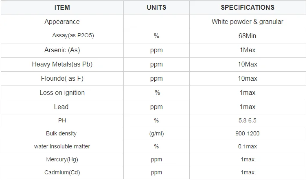Click the 'White powder & granular' cell
Viewport: 307px width, 180px height.
click(248, 22)
